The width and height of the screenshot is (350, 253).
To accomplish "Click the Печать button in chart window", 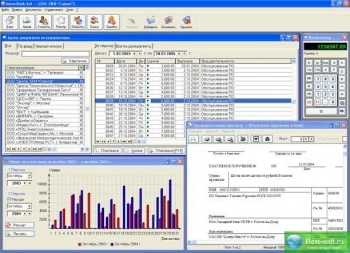I will (x=20, y=234).
